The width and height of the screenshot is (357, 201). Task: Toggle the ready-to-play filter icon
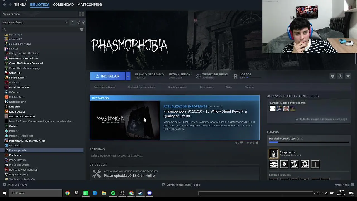point(83,23)
